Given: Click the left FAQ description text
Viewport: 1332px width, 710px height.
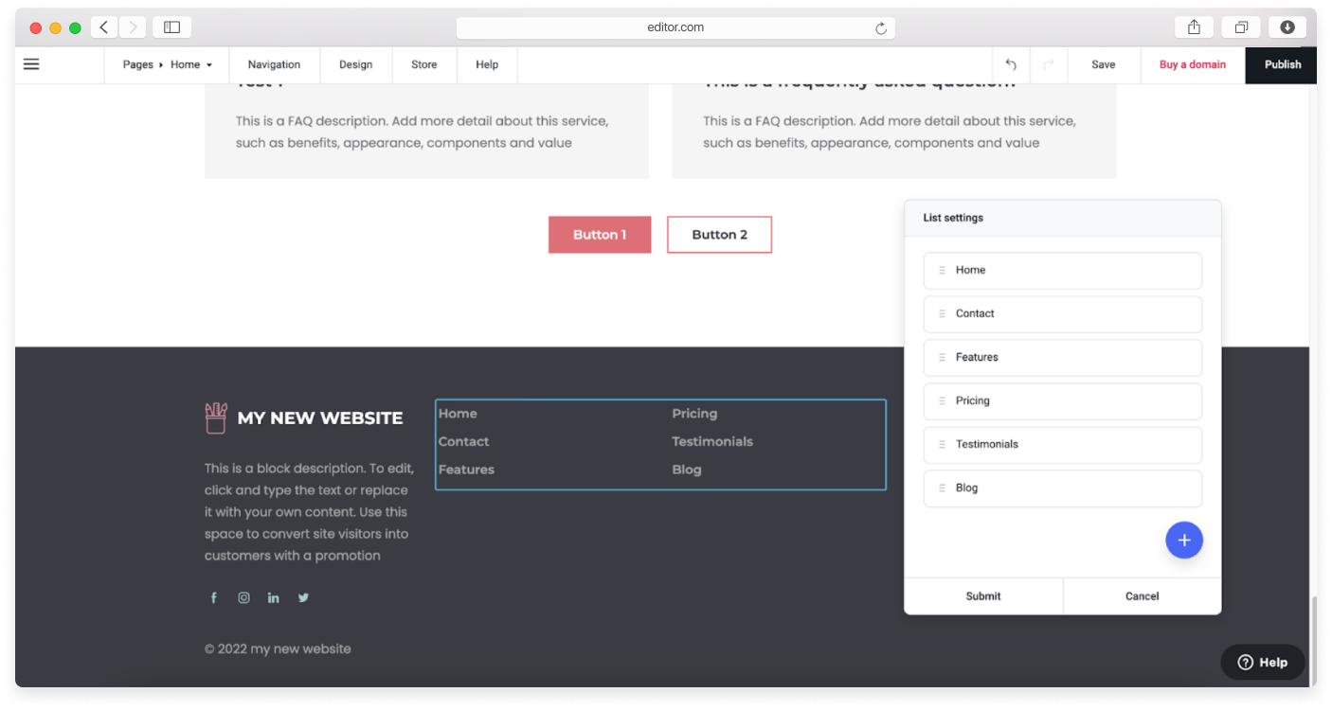Looking at the screenshot, I should [x=423, y=133].
